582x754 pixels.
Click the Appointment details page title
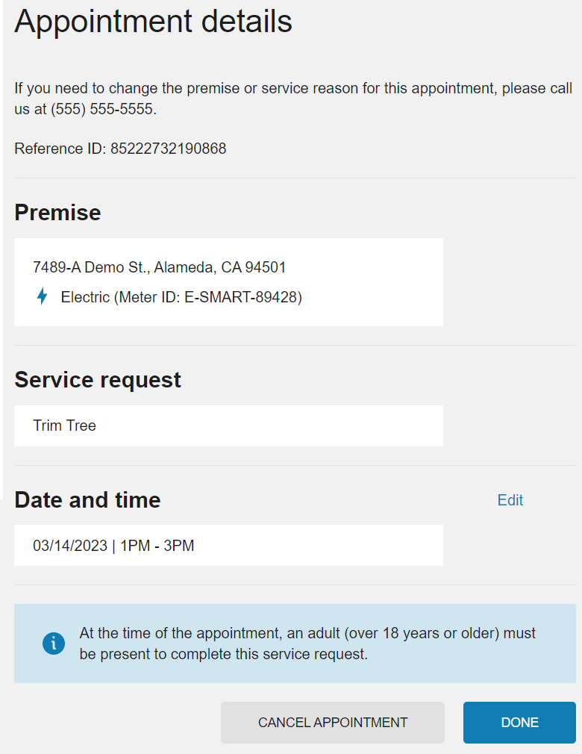(153, 22)
